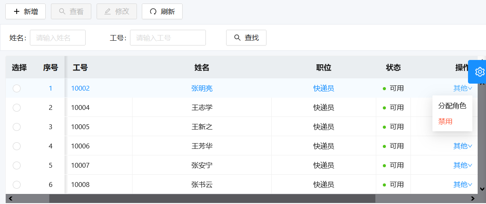This screenshot has height=204, width=486.
Task: Focus the 请输入工号 input field
Action: click(168, 38)
